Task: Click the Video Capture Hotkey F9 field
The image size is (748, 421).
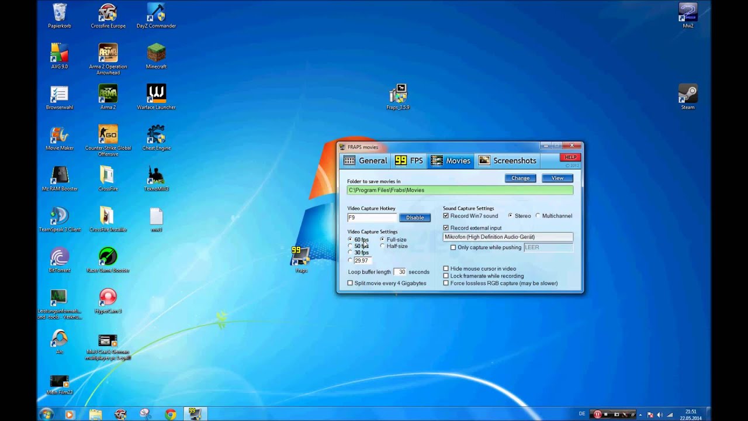Action: (372, 218)
